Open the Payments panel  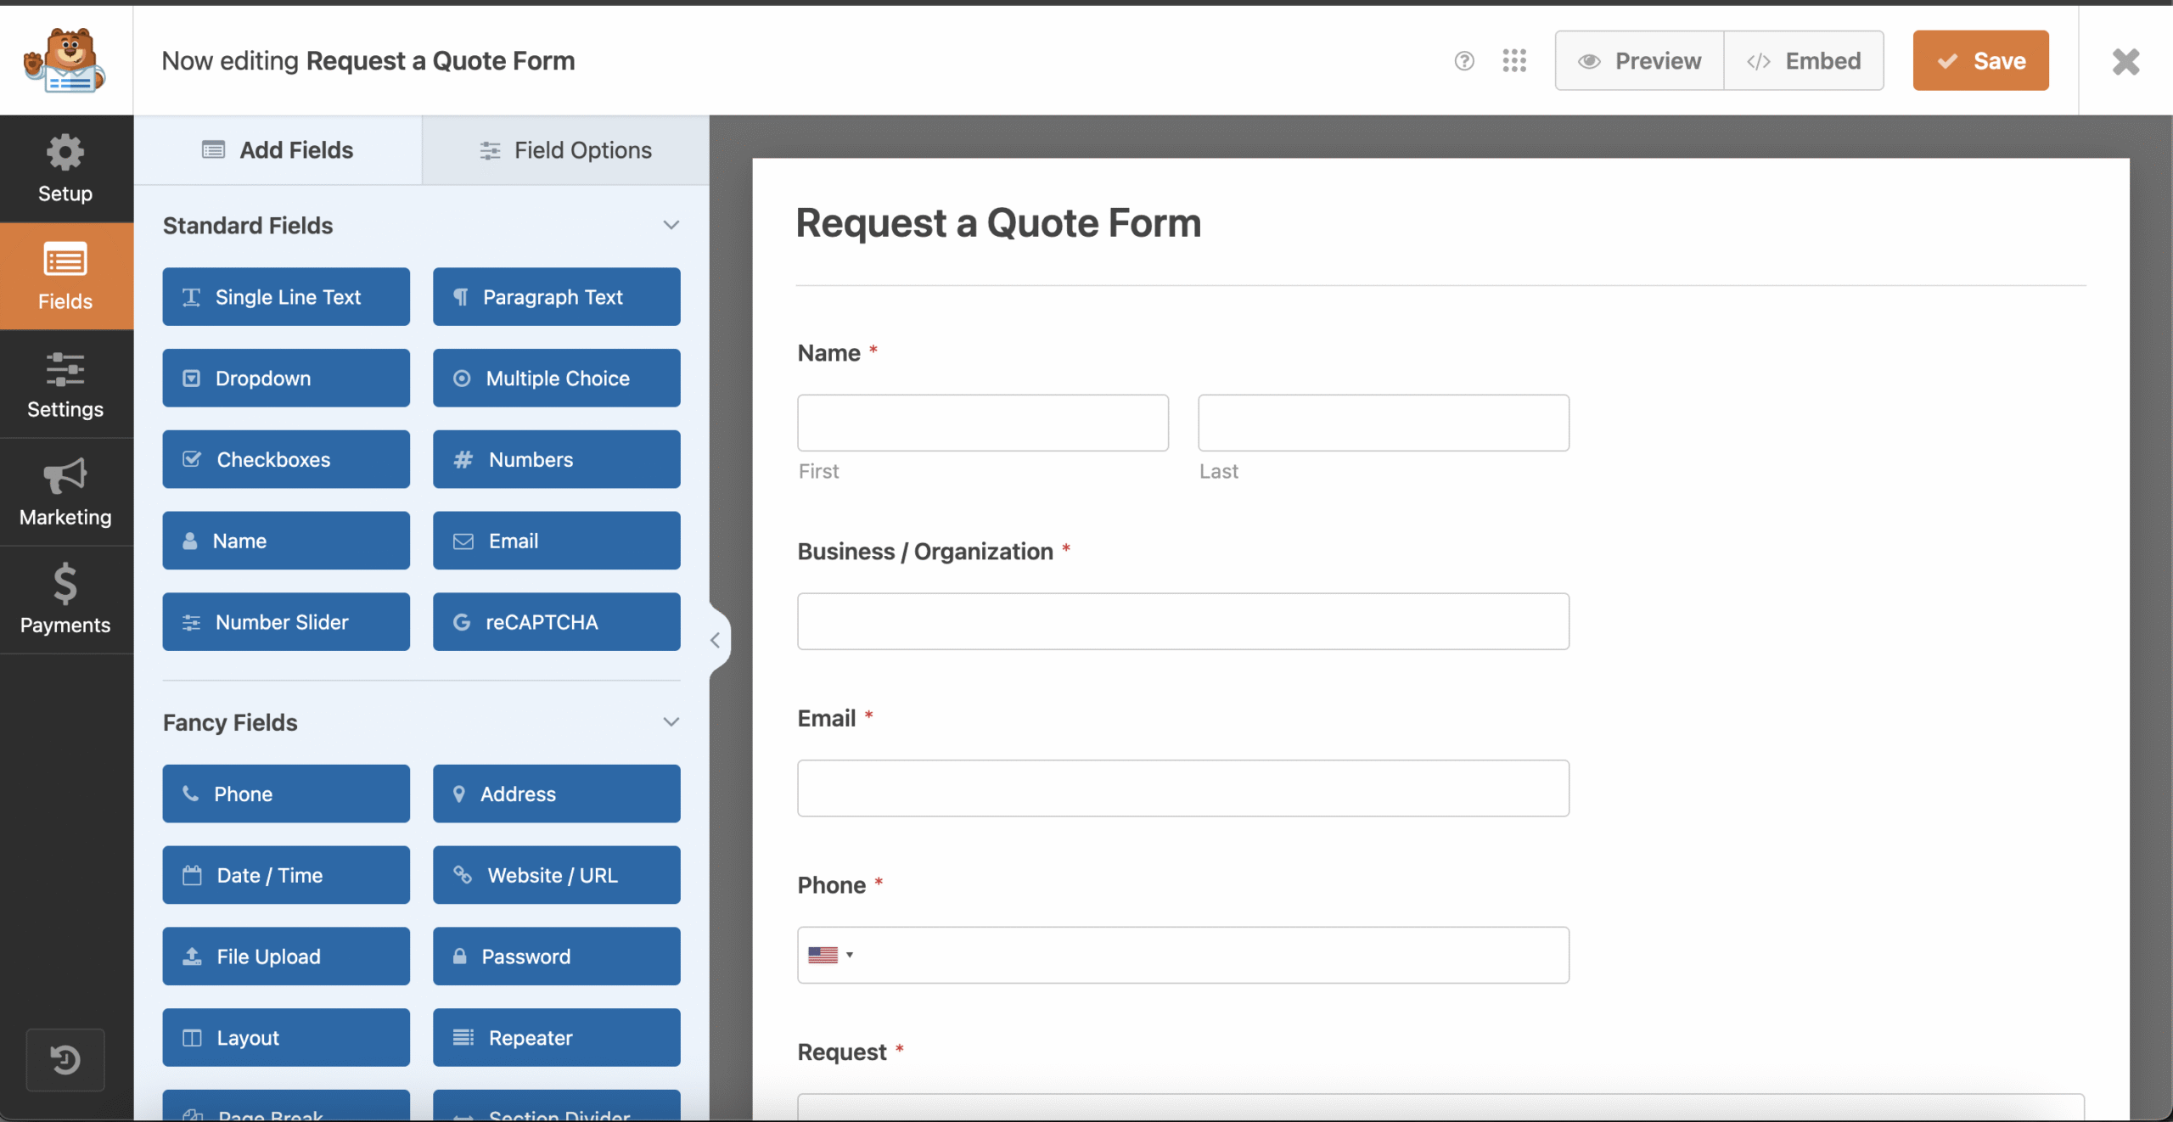click(x=65, y=600)
